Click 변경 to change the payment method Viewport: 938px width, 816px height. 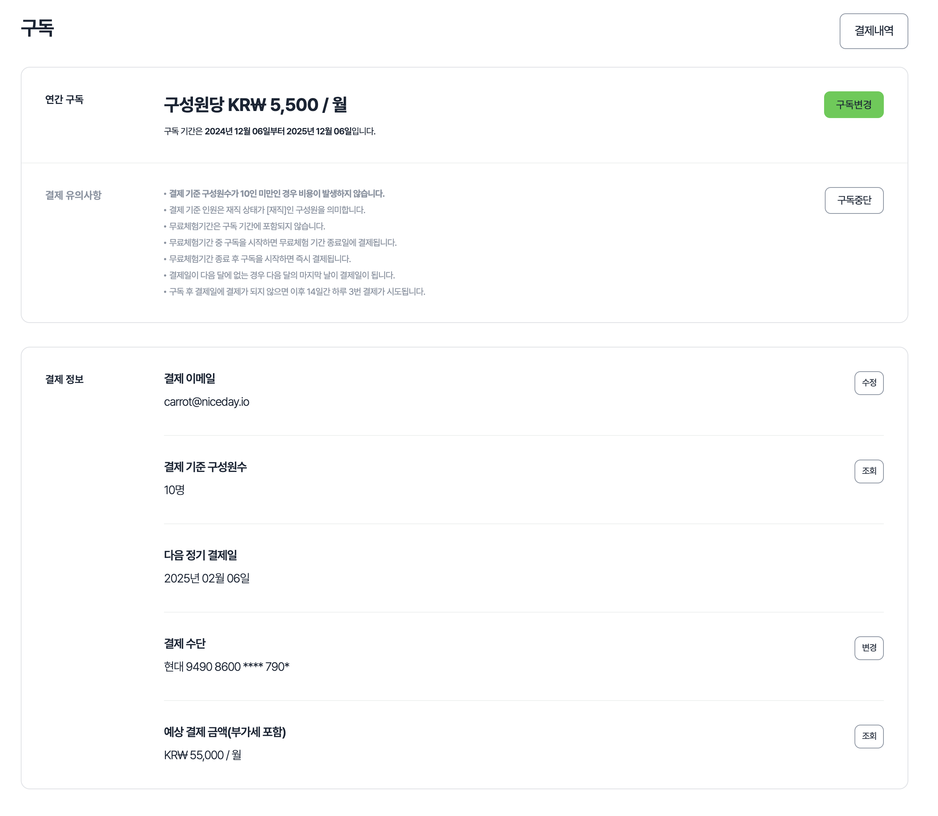click(868, 648)
